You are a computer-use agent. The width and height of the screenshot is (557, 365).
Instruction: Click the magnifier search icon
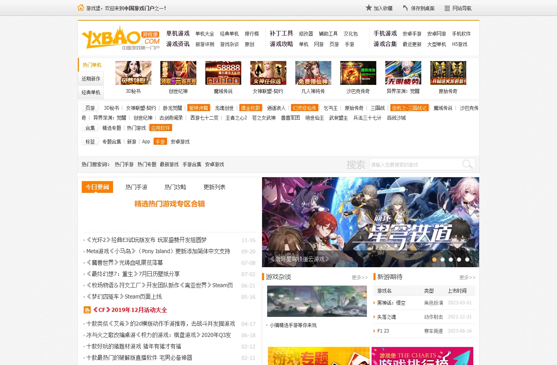pos(467,164)
